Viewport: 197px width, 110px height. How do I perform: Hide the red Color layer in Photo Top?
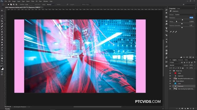pos(170,73)
